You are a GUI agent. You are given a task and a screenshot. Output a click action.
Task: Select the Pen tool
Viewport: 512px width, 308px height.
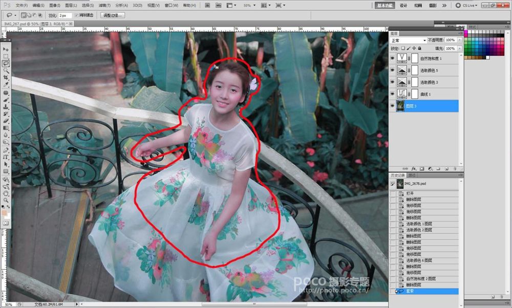point(6,150)
